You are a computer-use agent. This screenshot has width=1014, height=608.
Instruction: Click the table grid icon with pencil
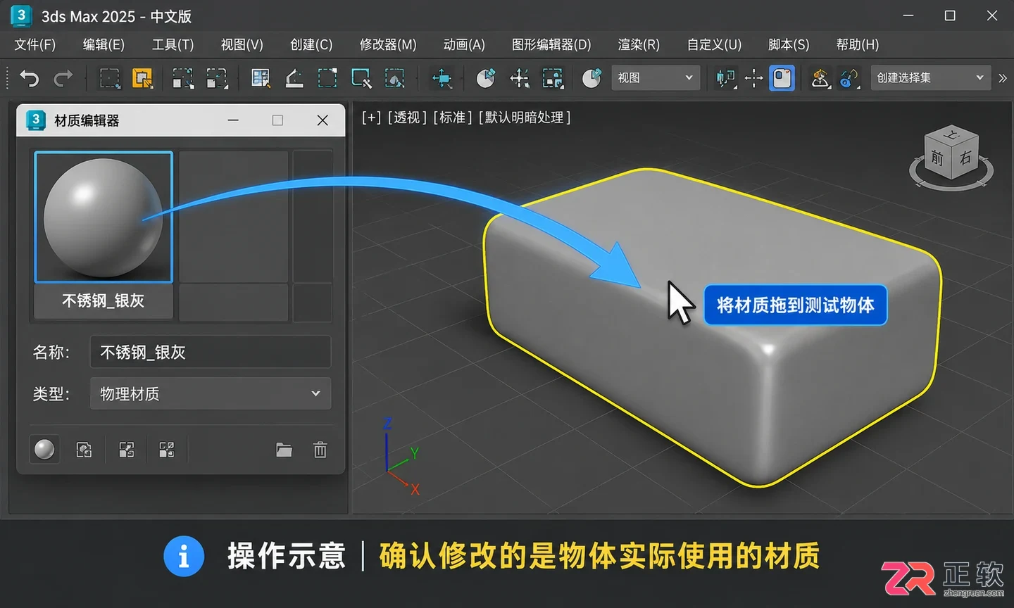pos(261,78)
